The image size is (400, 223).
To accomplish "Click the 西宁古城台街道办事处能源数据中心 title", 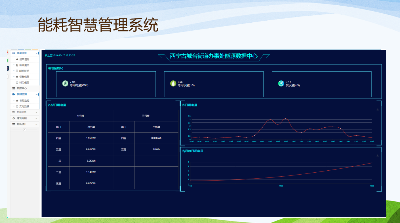I will pyautogui.click(x=214, y=56).
